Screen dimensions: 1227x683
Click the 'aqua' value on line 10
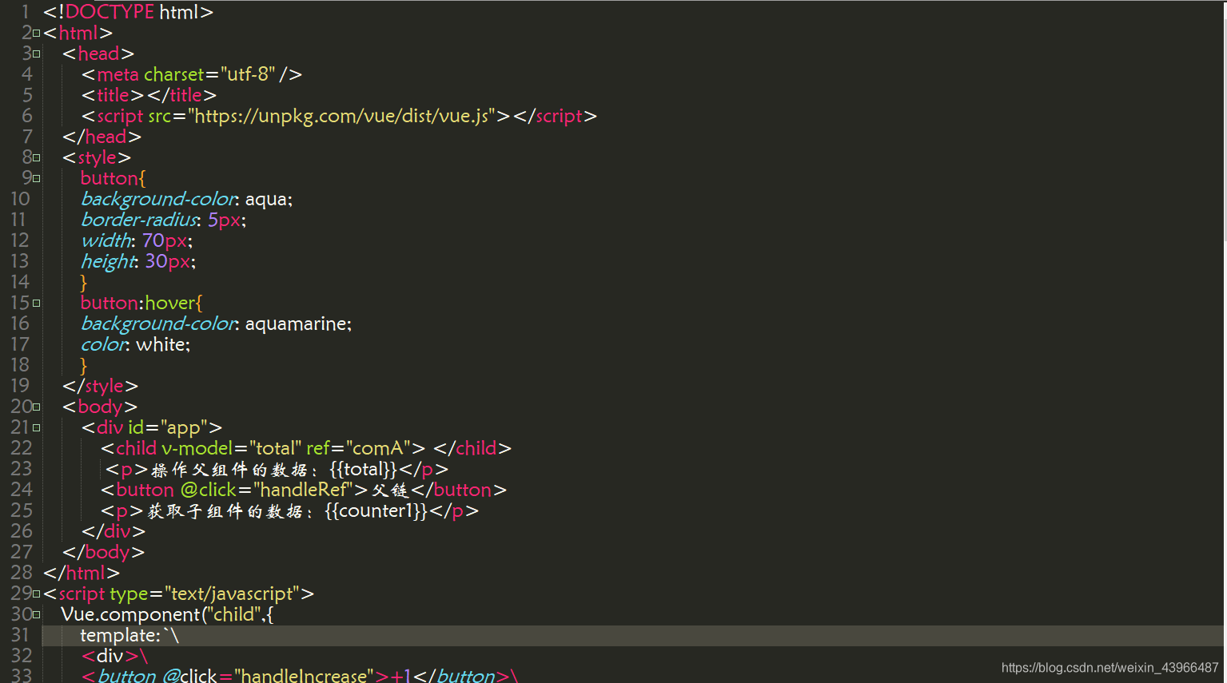[x=266, y=199]
